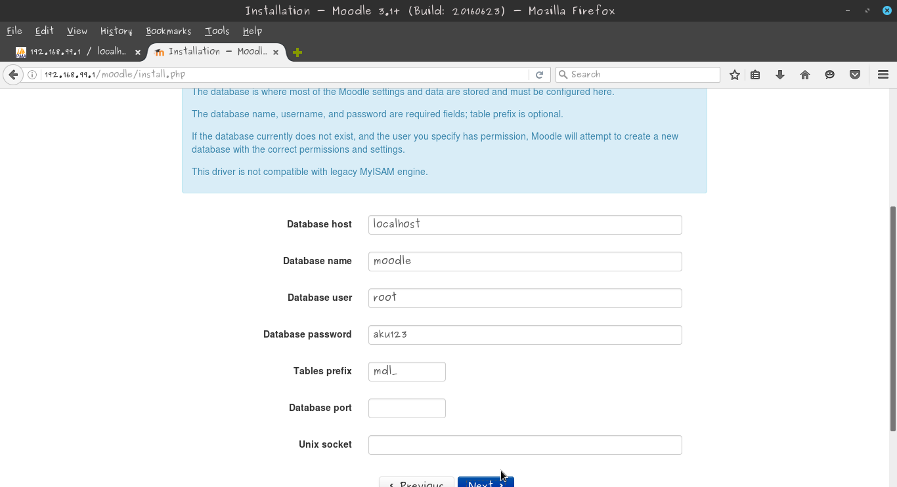Image resolution: width=897 pixels, height=487 pixels.
Task: Show your bookmarks list icon
Action: coord(755,75)
